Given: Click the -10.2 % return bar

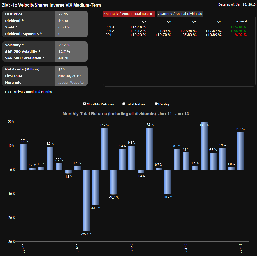Looking at the screenshot, I should (x=168, y=182).
